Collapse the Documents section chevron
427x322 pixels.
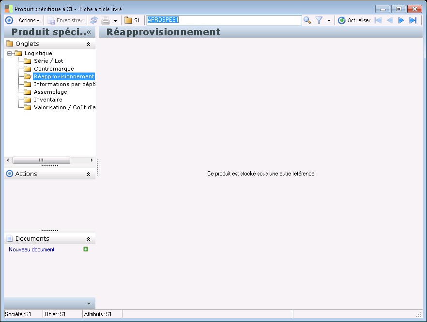88,239
